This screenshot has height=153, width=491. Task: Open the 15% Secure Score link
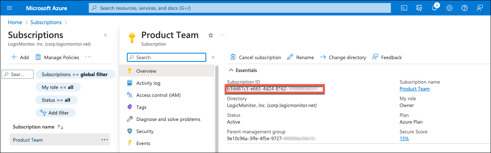tap(404, 138)
